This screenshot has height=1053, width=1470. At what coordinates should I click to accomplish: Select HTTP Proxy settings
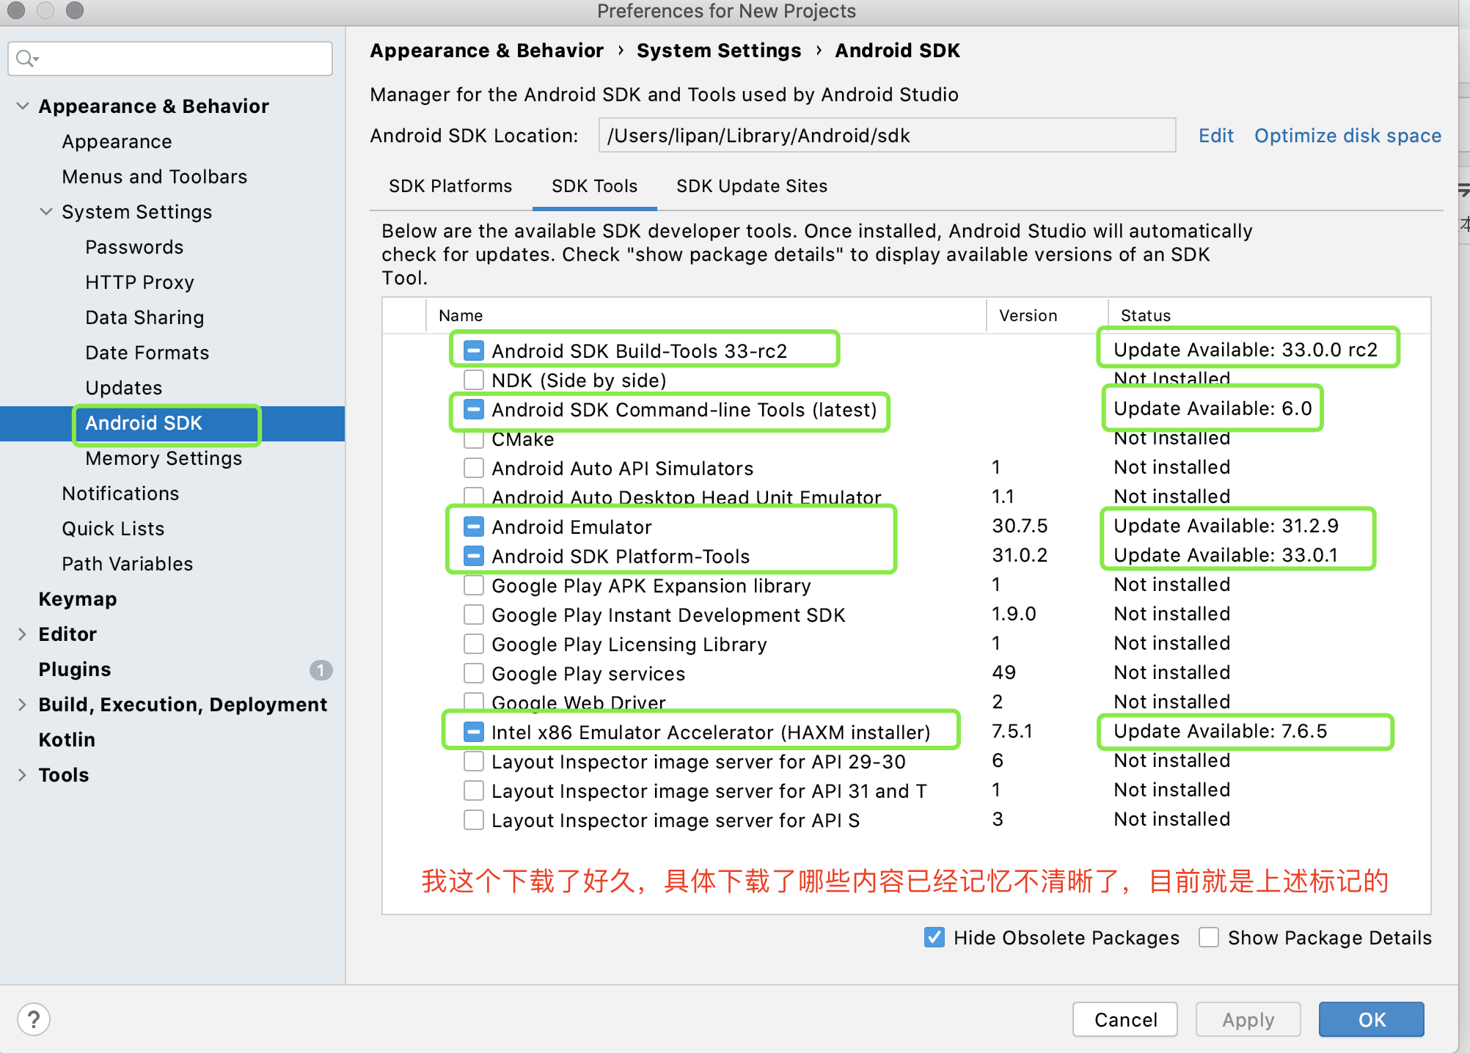[x=140, y=282]
